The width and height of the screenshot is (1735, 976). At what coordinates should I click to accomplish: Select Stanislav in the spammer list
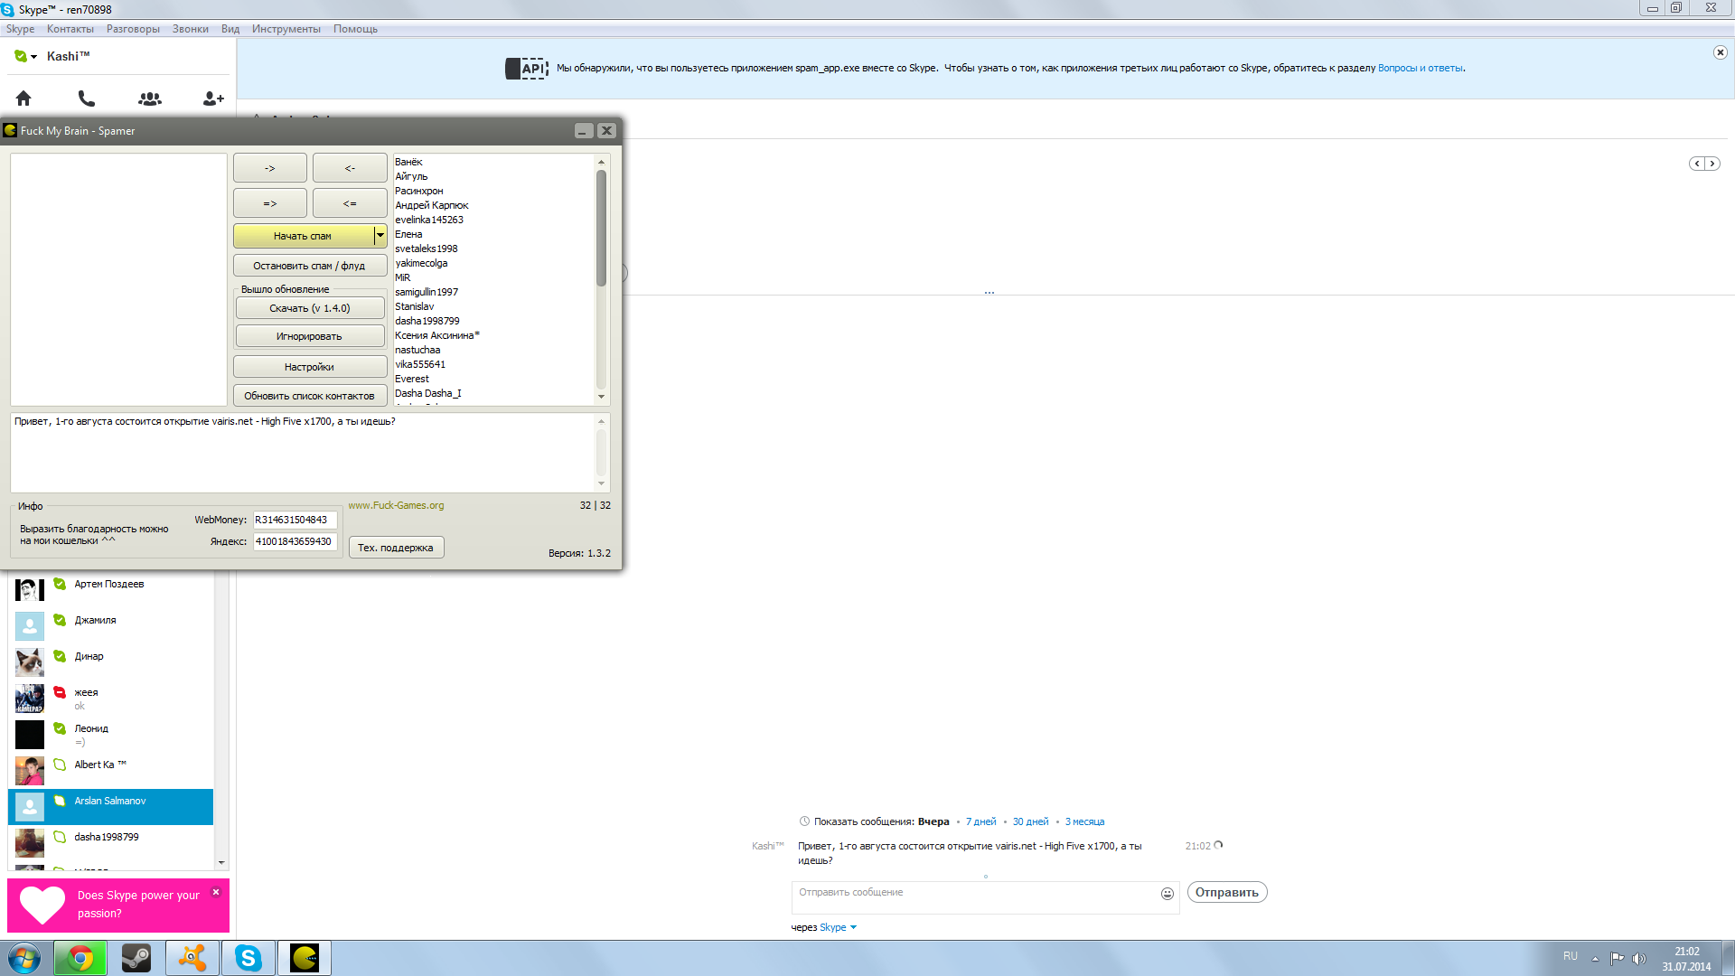point(414,306)
